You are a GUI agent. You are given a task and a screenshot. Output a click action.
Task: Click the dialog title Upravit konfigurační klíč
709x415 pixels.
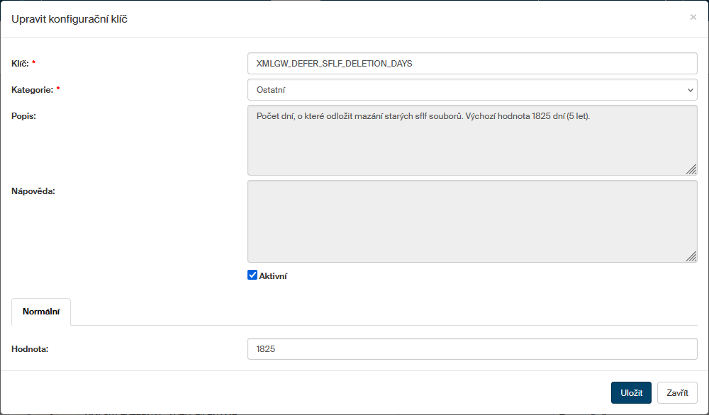[x=69, y=19]
